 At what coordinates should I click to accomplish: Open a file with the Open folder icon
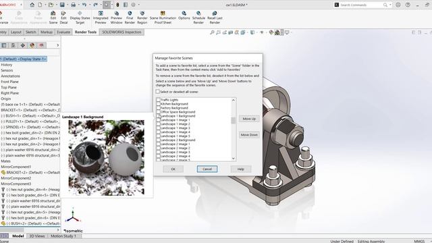tap(51, 5)
